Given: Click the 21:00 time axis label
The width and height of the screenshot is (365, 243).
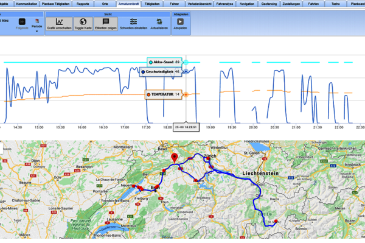Looking at the screenshot, I should (296, 127).
